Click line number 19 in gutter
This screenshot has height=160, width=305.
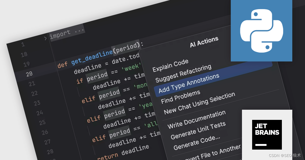click(27, 64)
